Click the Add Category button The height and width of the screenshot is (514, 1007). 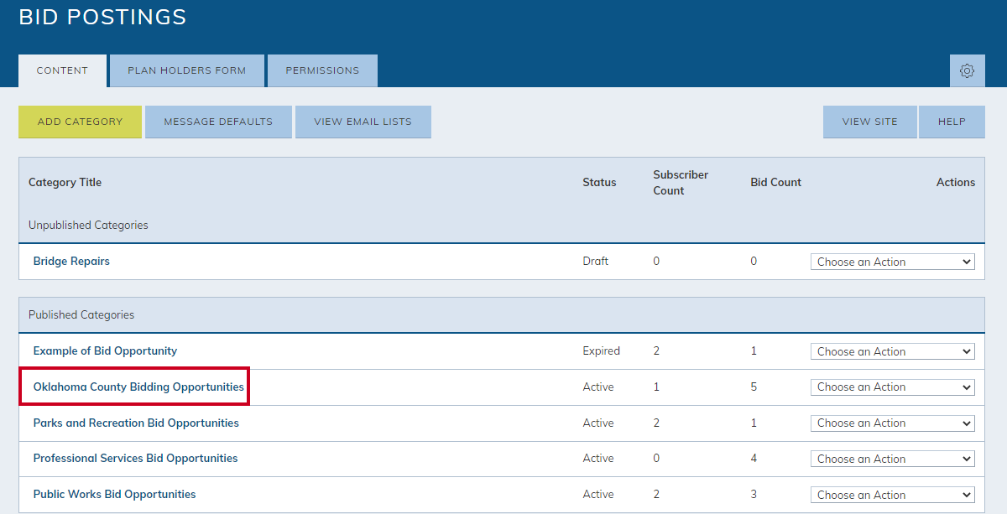pyautogui.click(x=81, y=122)
